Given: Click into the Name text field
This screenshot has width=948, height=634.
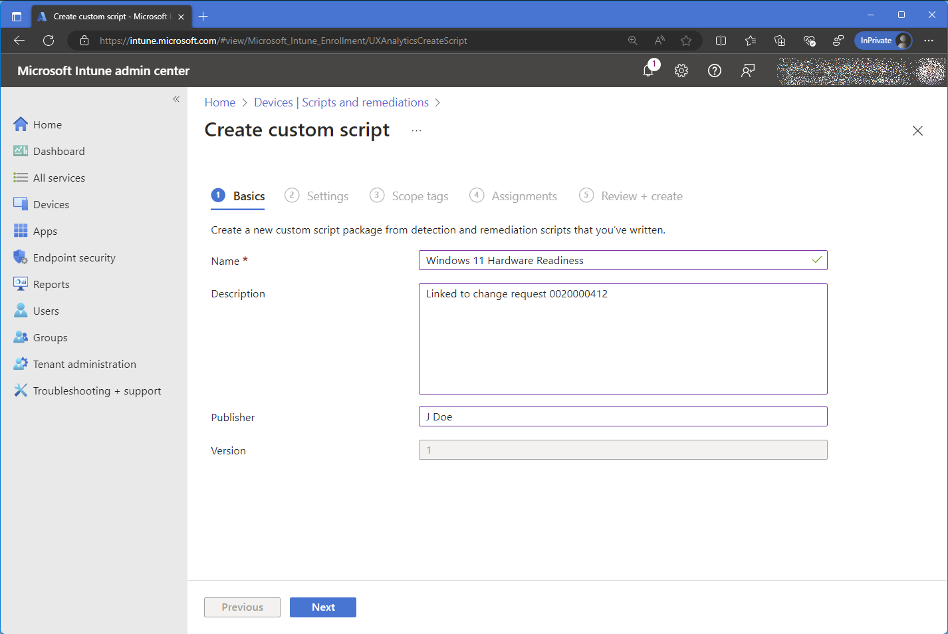Looking at the screenshot, I should 615,260.
